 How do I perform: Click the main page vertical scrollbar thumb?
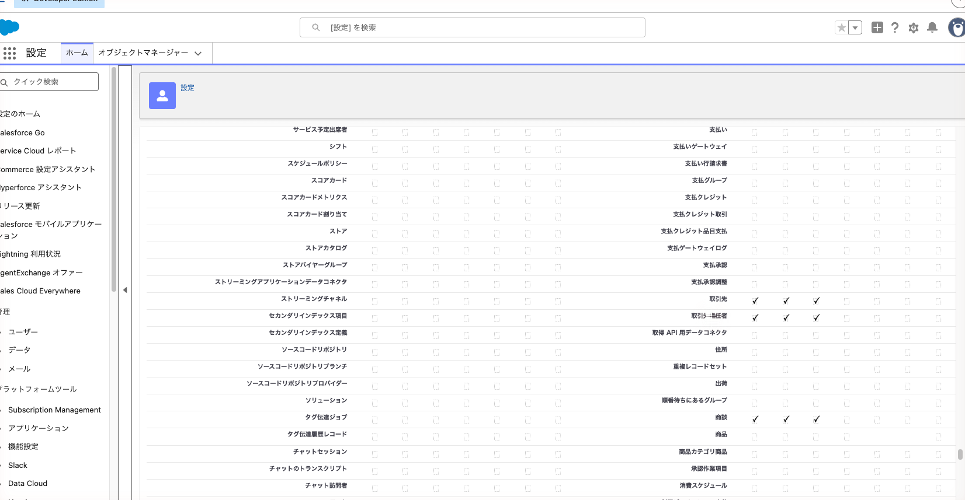click(960, 454)
